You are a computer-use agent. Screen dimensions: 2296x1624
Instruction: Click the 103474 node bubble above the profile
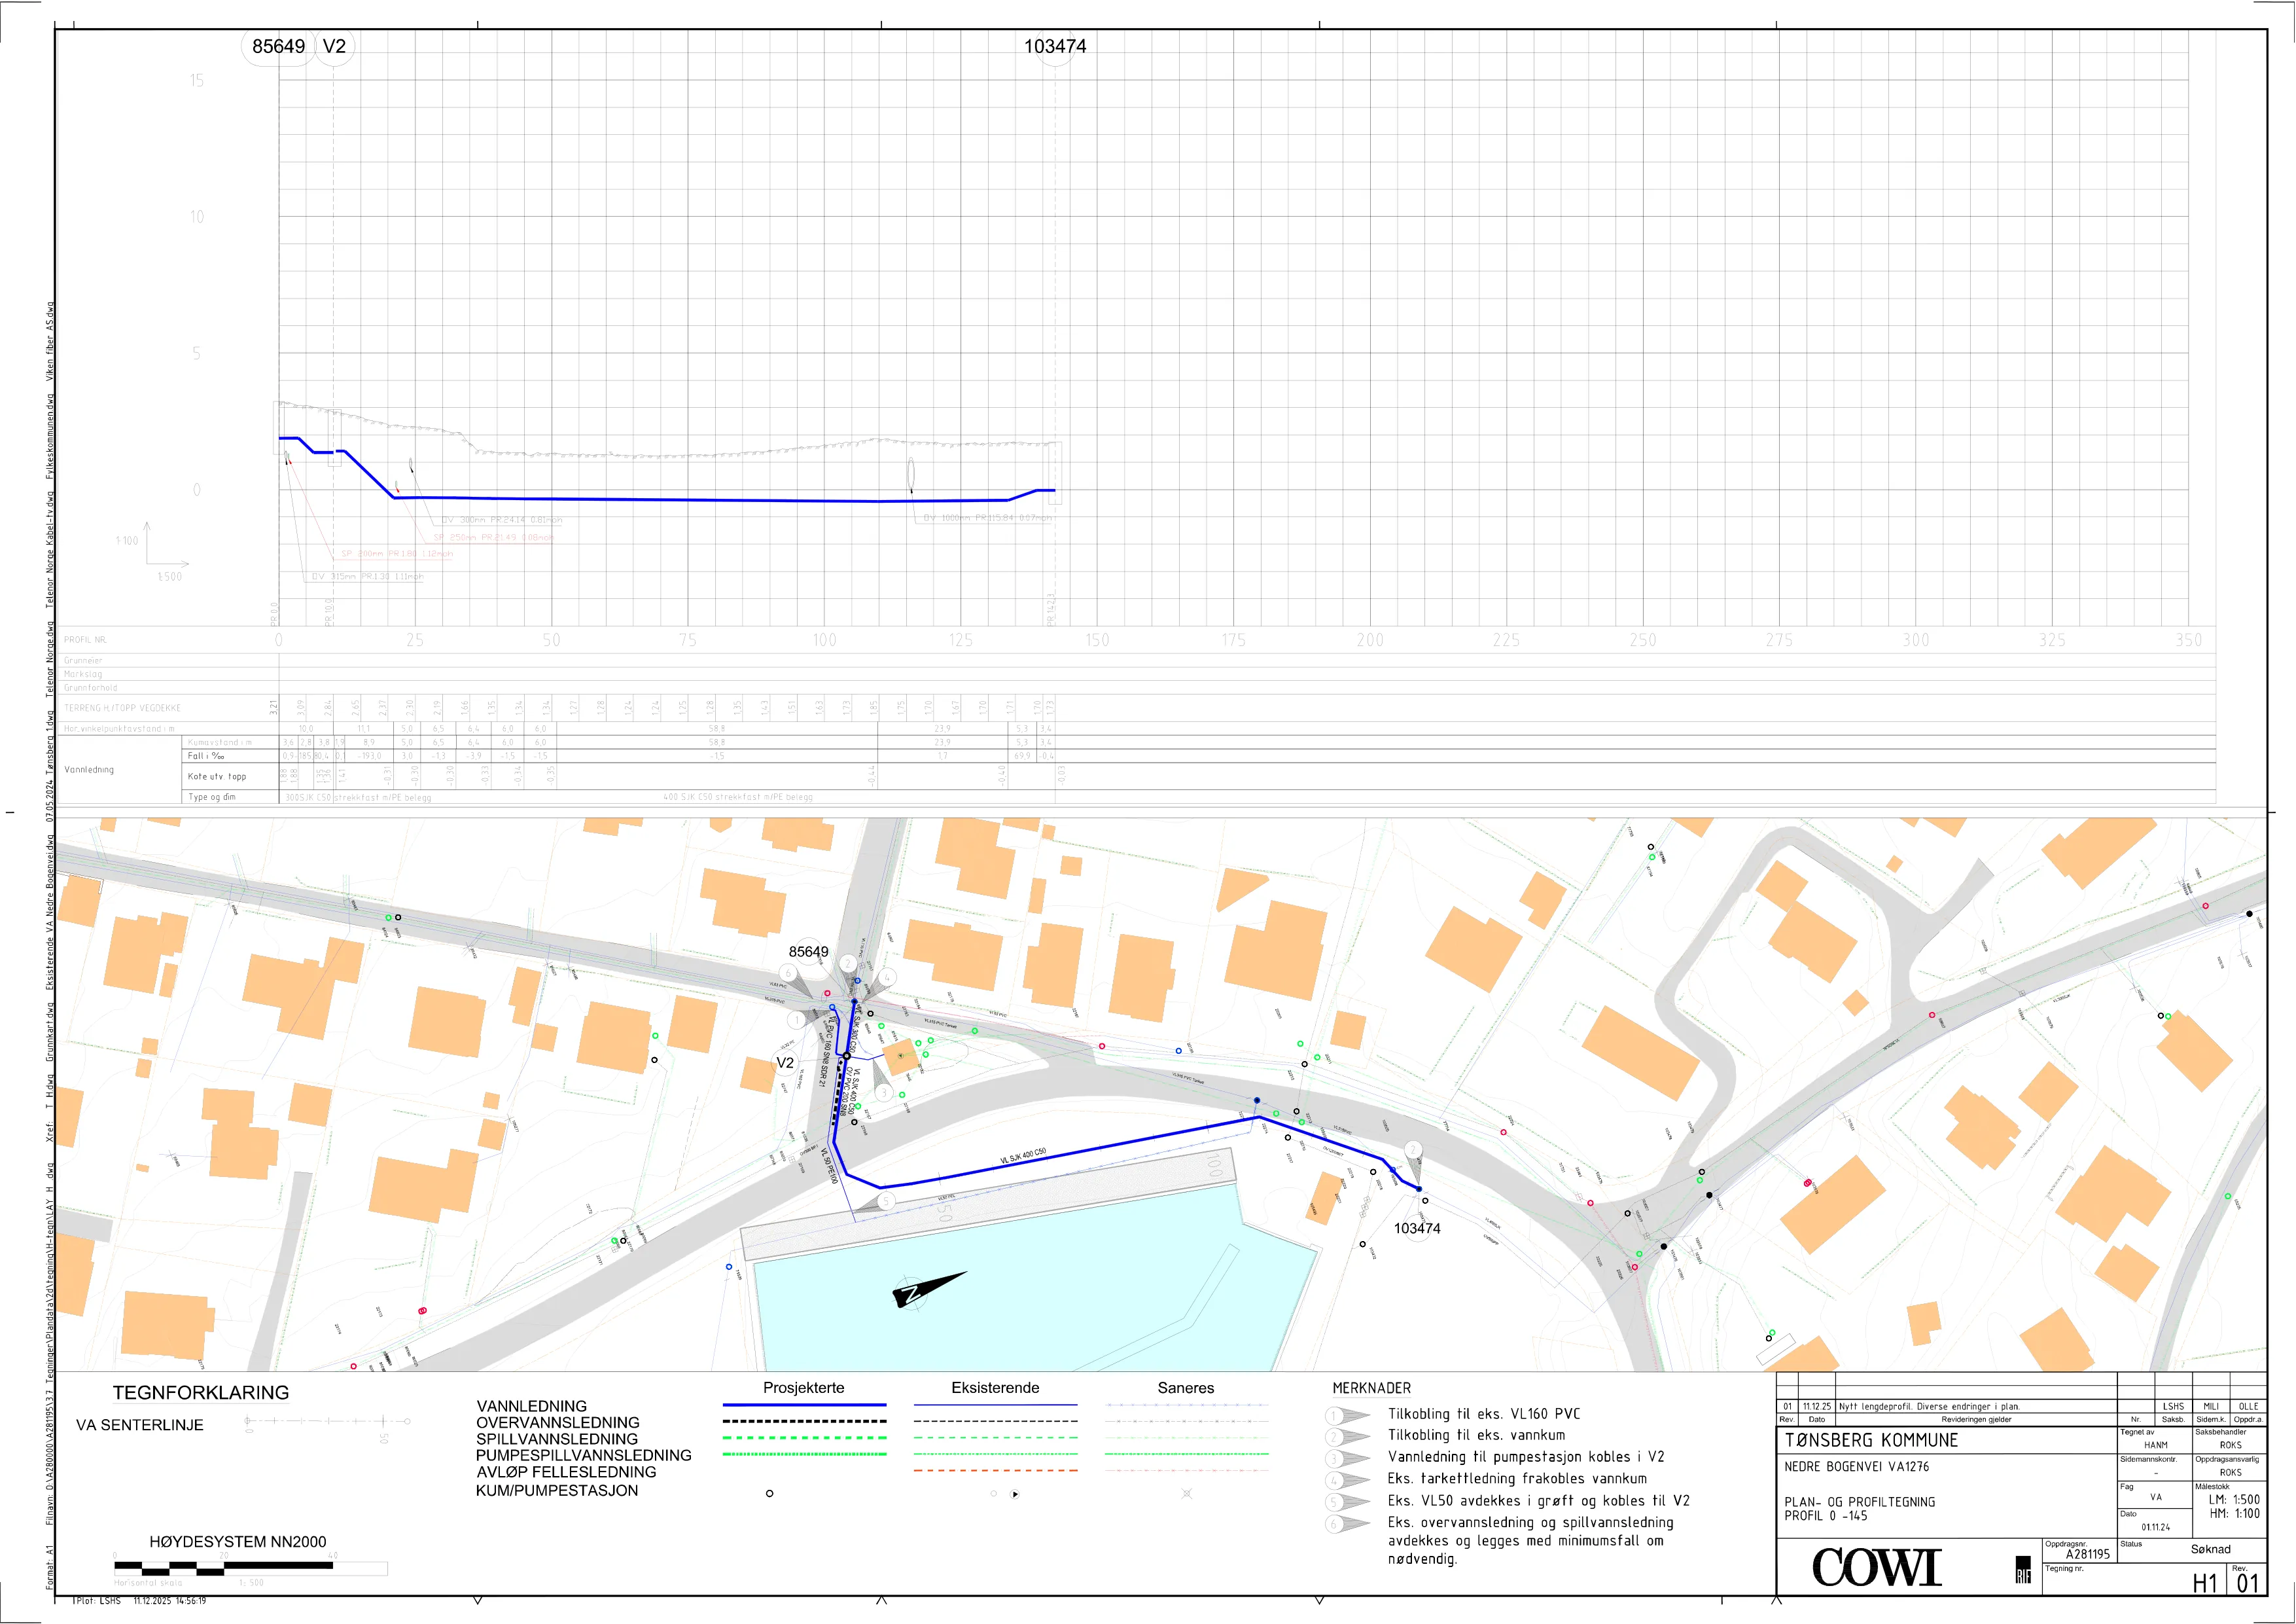click(x=1055, y=46)
